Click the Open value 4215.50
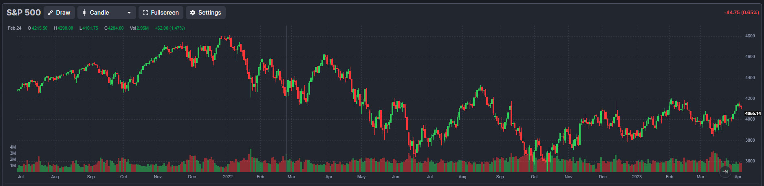This screenshot has width=764, height=186. (x=40, y=28)
